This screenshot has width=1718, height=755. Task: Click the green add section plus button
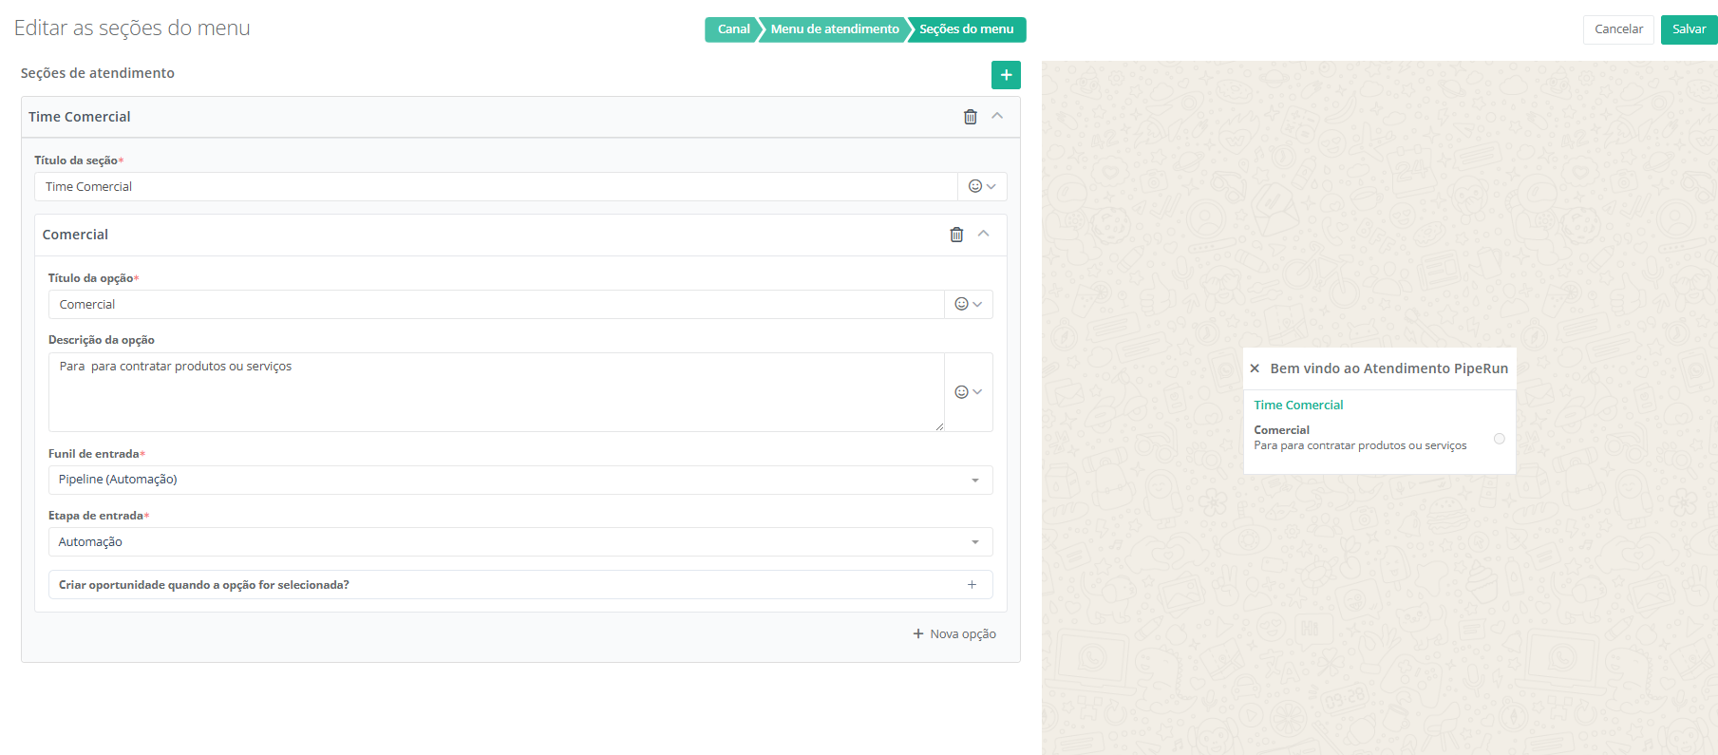(1006, 75)
